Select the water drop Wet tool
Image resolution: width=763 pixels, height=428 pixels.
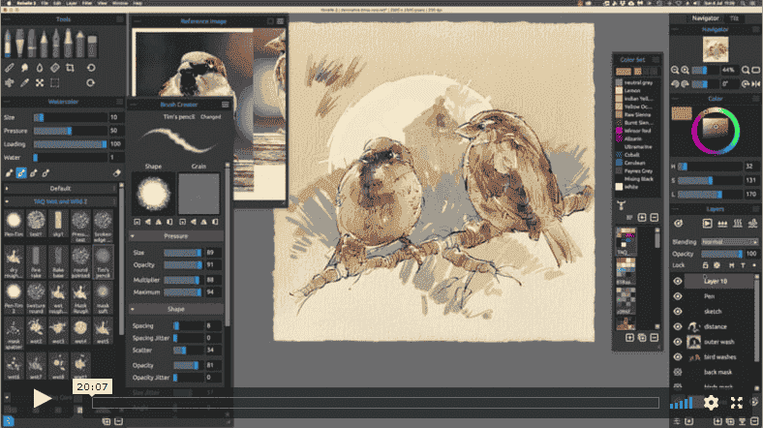[40, 68]
